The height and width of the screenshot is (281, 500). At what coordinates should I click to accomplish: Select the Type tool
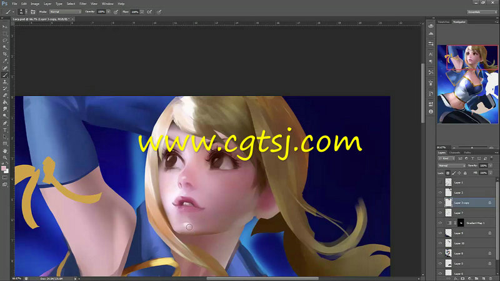pos(5,130)
